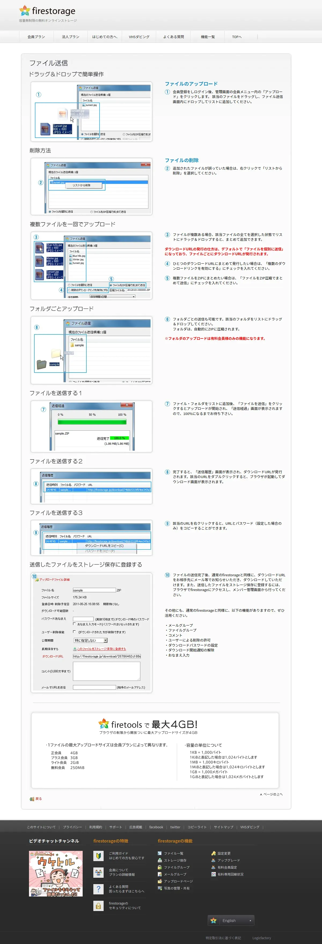Click the step 8 送信履歴 screenshot
The image size is (322, 944).
[x=91, y=486]
